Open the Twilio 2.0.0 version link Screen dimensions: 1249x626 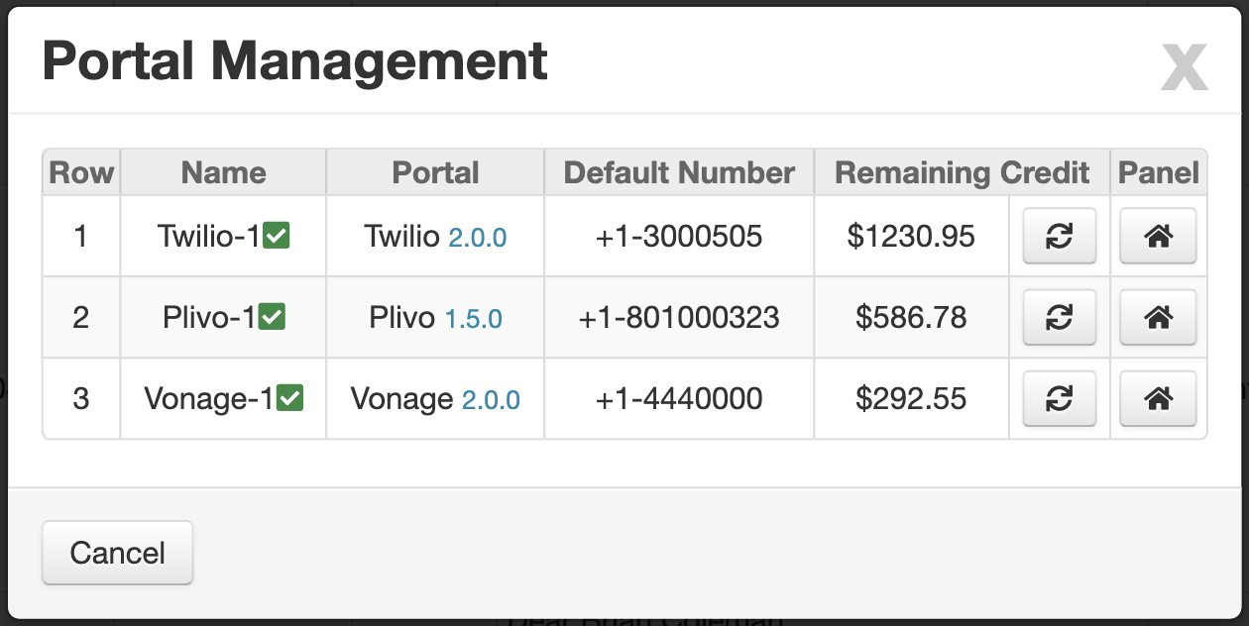pyautogui.click(x=478, y=238)
